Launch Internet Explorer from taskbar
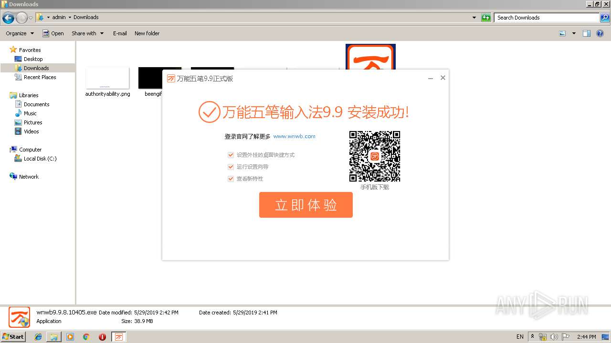The image size is (611, 343). click(38, 337)
